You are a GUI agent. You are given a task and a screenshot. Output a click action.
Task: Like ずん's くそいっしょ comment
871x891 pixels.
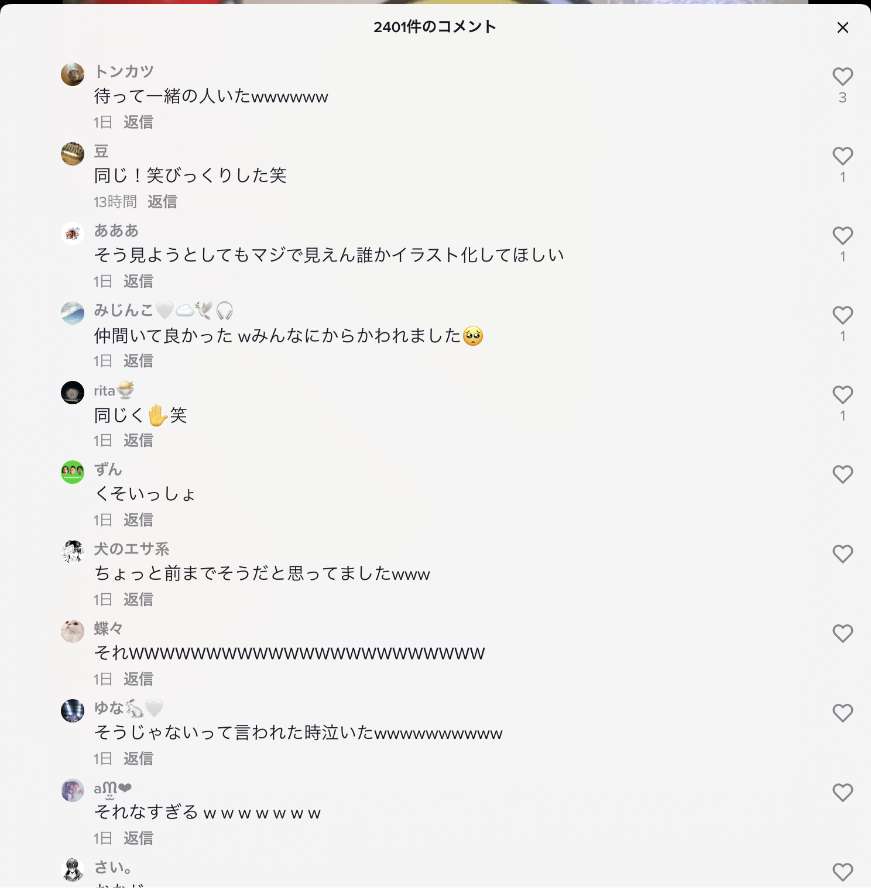pos(842,474)
